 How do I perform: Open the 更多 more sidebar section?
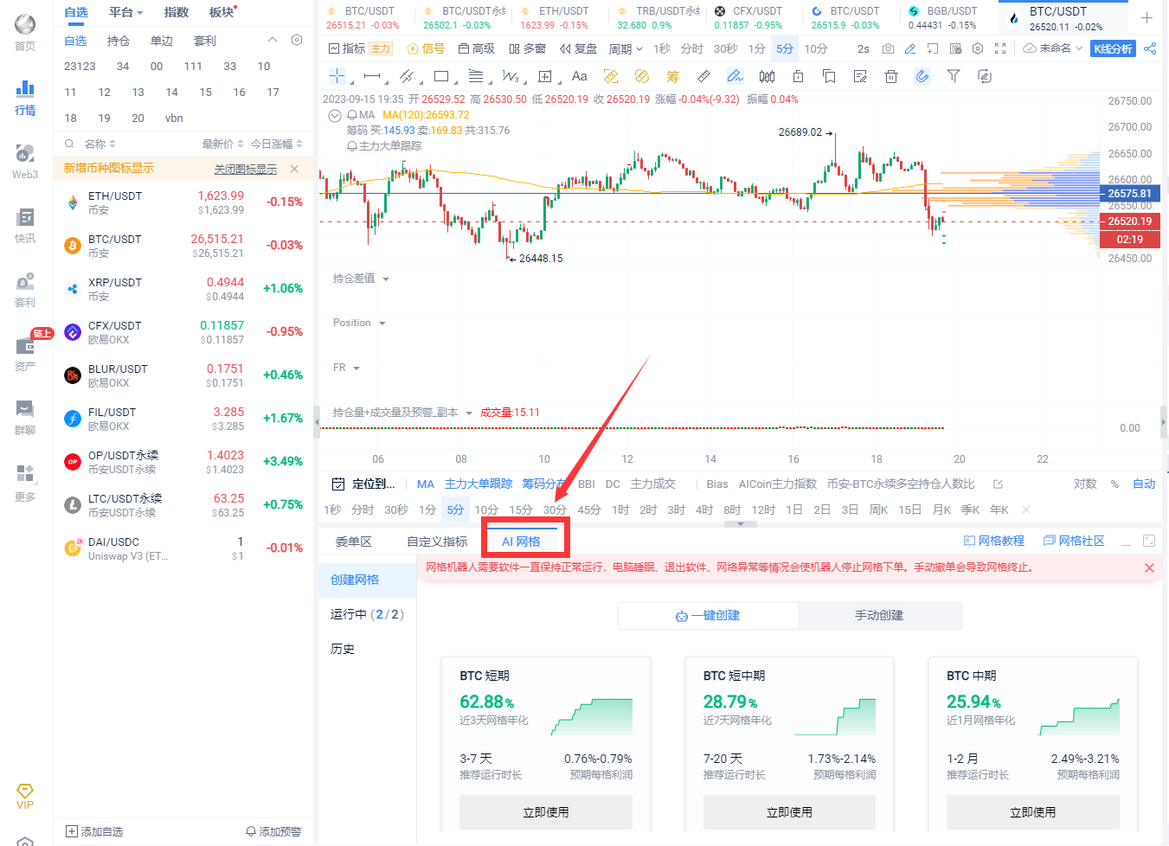click(x=25, y=483)
